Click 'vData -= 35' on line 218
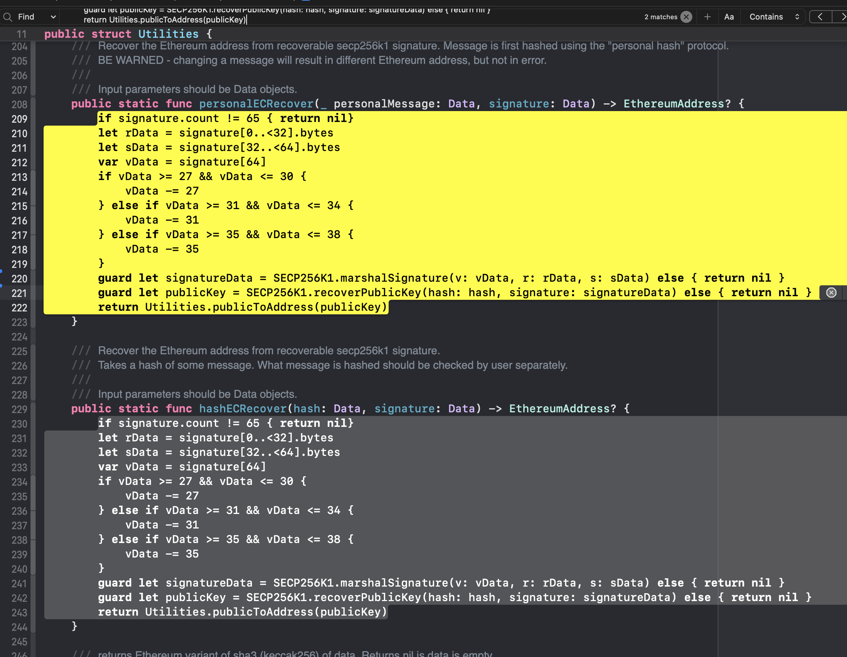 click(162, 249)
